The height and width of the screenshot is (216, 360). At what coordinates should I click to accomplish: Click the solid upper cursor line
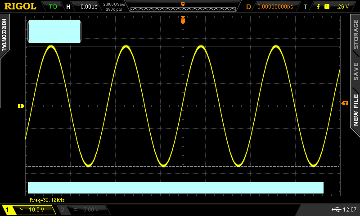183,46
